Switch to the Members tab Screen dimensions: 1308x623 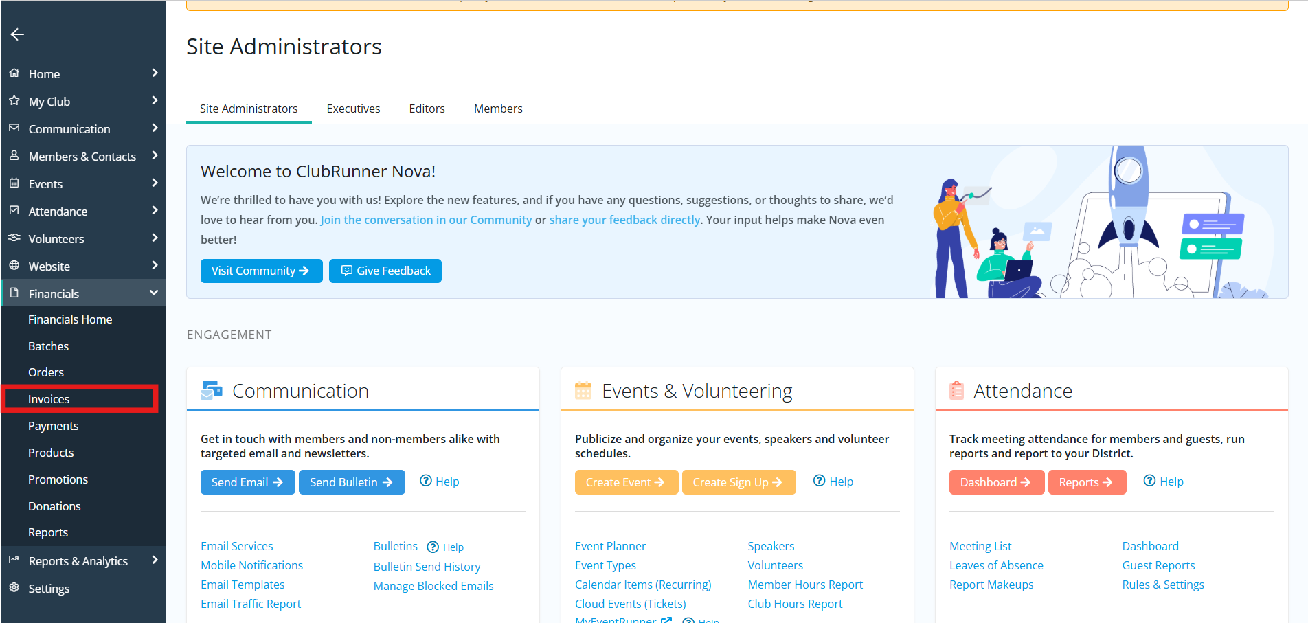pyautogui.click(x=498, y=109)
